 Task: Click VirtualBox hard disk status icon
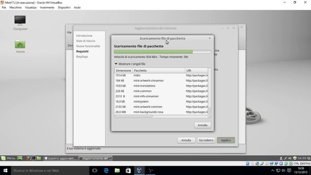[247, 163]
